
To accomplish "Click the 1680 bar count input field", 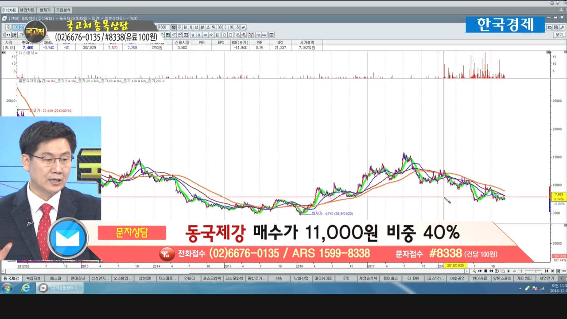I will point(163,27).
